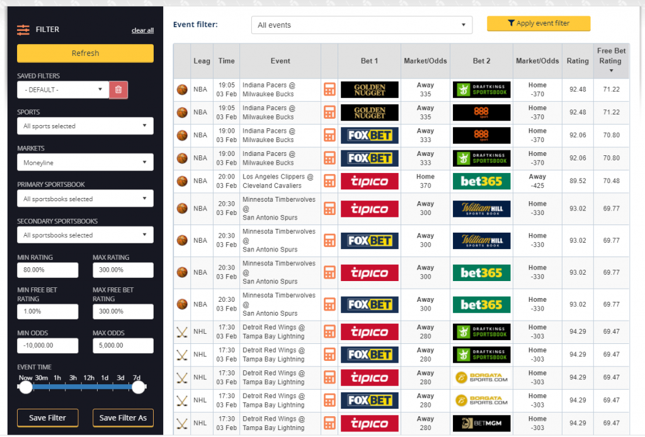Click the 12h mark on Event Time slider
Screen dimensions: 645x437
click(x=89, y=378)
